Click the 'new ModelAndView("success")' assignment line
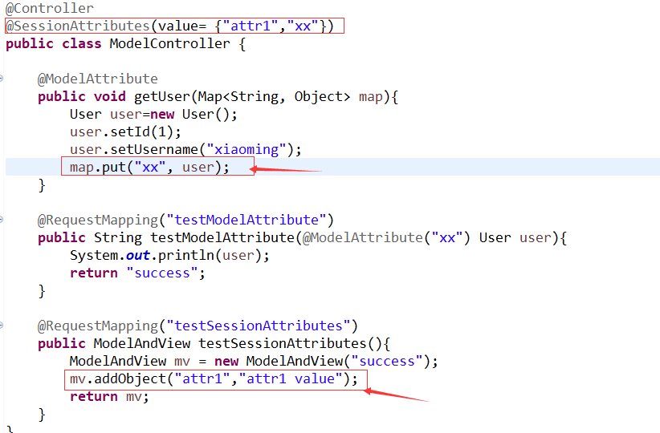 tap(254, 362)
